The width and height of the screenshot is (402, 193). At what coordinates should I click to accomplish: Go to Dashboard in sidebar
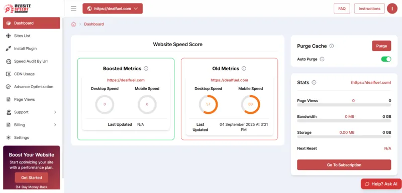32,23
